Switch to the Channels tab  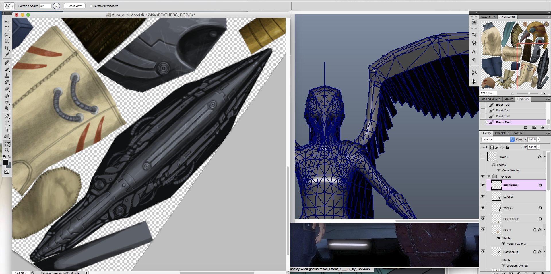click(502, 133)
